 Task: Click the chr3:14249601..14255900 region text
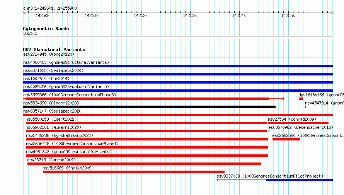[50, 8]
